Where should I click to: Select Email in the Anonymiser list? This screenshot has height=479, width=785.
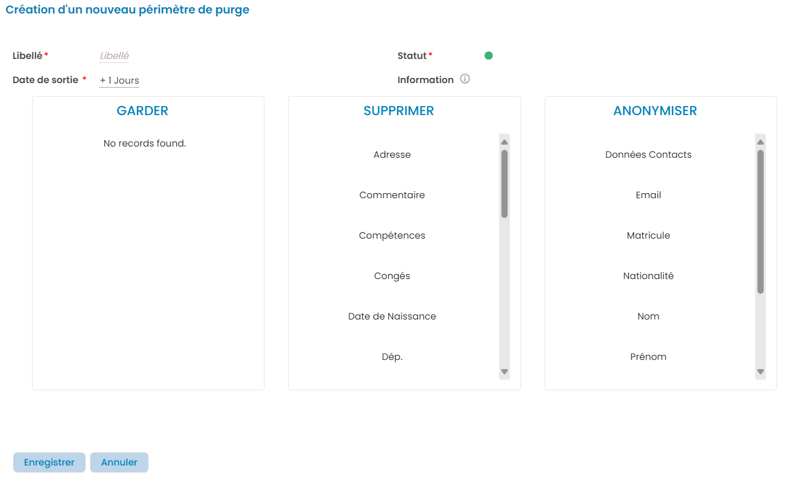pos(648,195)
